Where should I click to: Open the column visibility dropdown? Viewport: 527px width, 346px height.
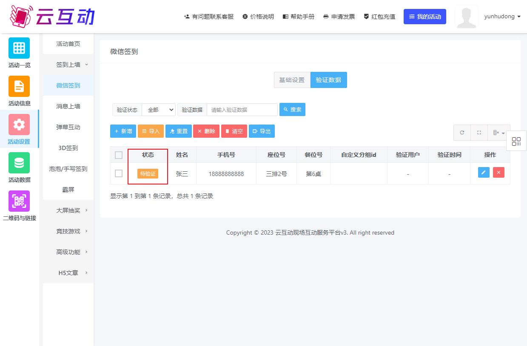point(499,133)
